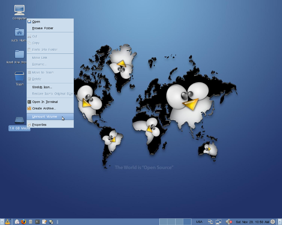The image size is (282, 225).
Task: Switch to the first workspace cell
Action: point(163,222)
